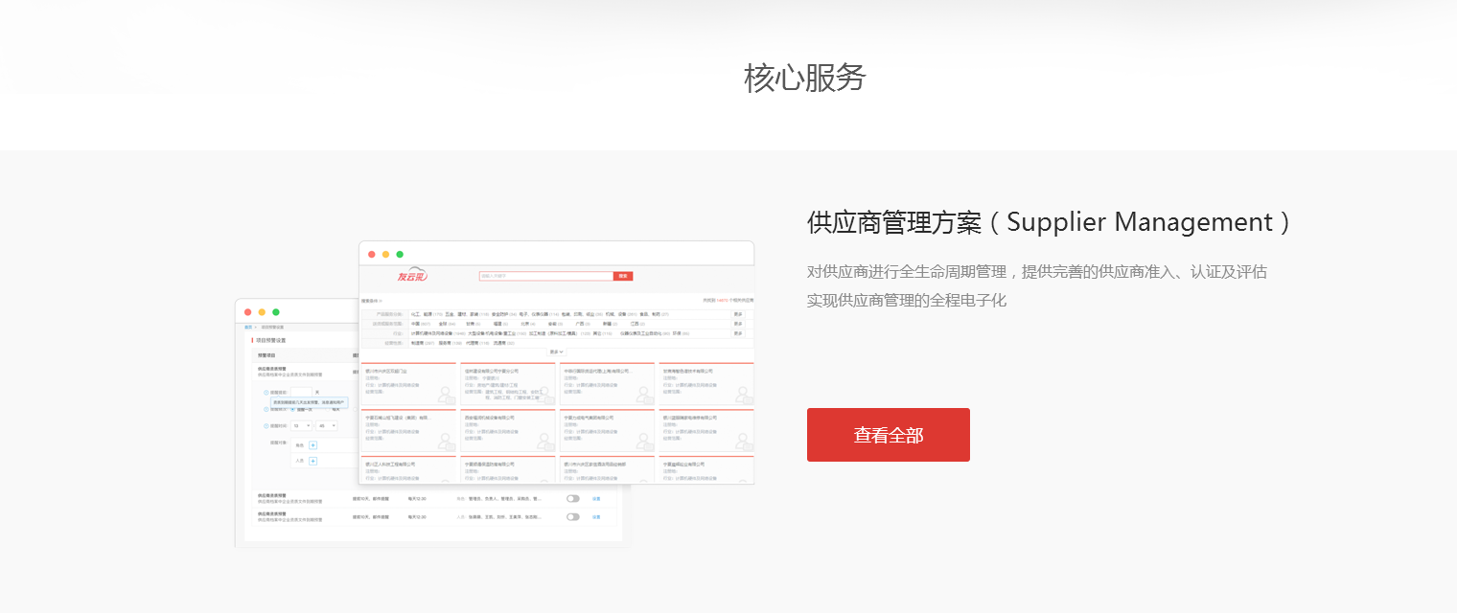Open the minute dropdown showing 45
The image size is (1457, 613).
(x=326, y=425)
